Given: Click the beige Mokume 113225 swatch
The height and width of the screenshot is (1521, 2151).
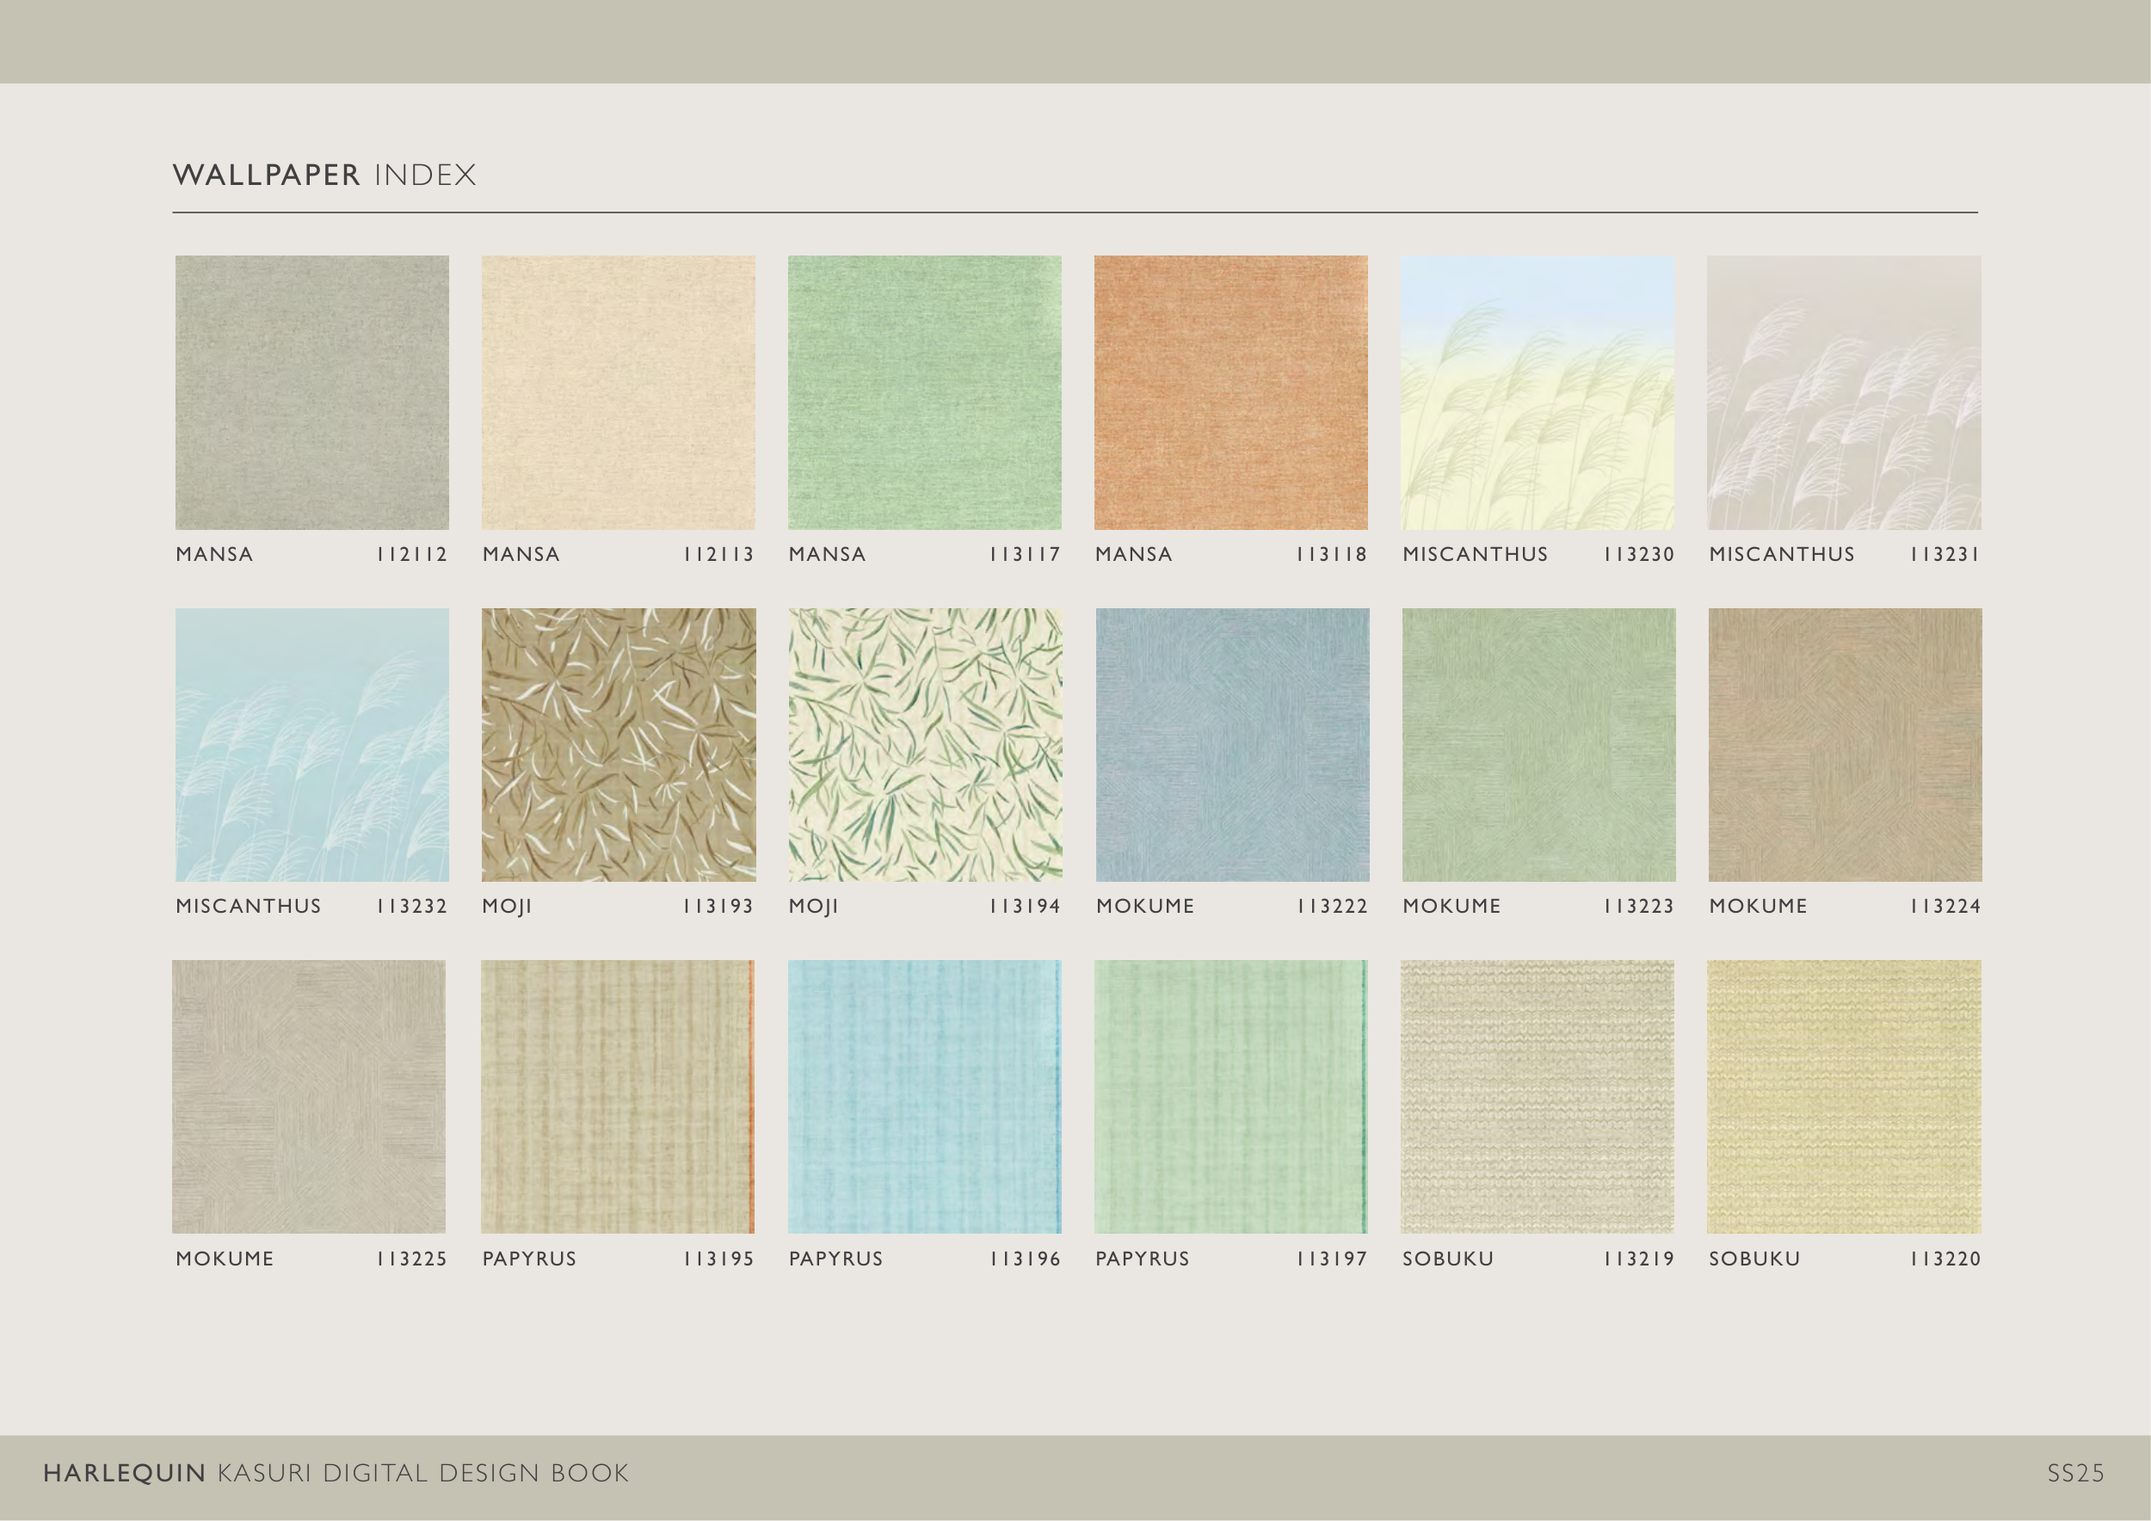Looking at the screenshot, I should [309, 1097].
